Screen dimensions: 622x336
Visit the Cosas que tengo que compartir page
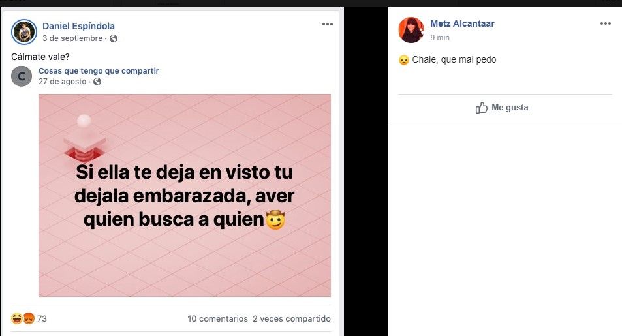pos(99,71)
